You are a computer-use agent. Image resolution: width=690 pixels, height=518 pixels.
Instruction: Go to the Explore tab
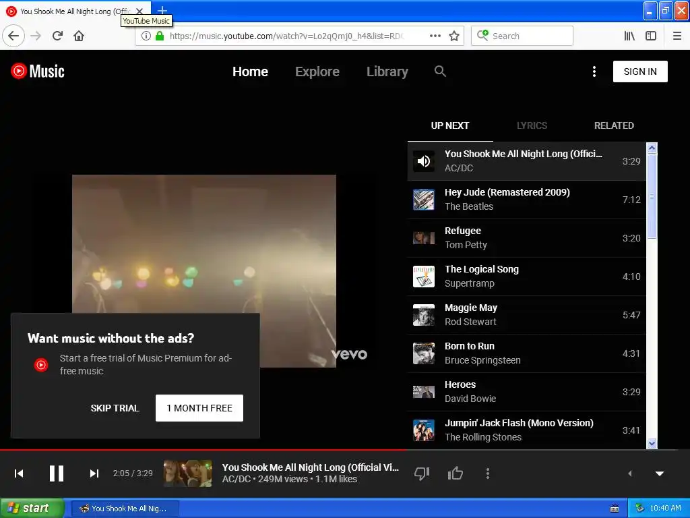[317, 71]
